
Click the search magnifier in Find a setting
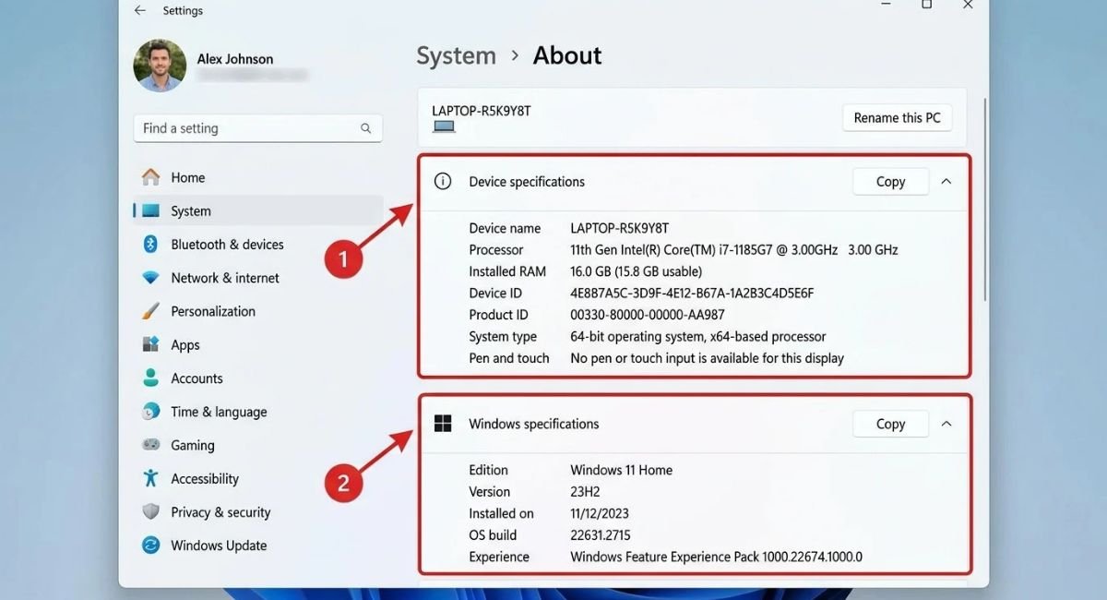366,128
